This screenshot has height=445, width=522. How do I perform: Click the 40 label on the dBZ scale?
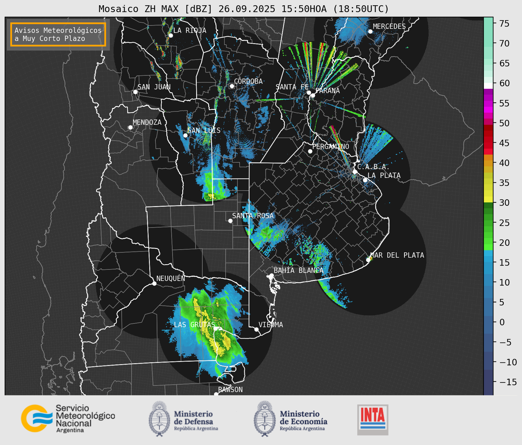click(x=504, y=163)
